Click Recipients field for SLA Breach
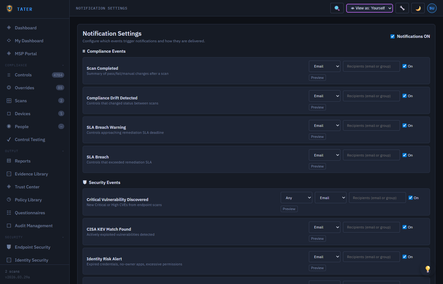Viewport: 443px width, 284px height. tap(371, 155)
